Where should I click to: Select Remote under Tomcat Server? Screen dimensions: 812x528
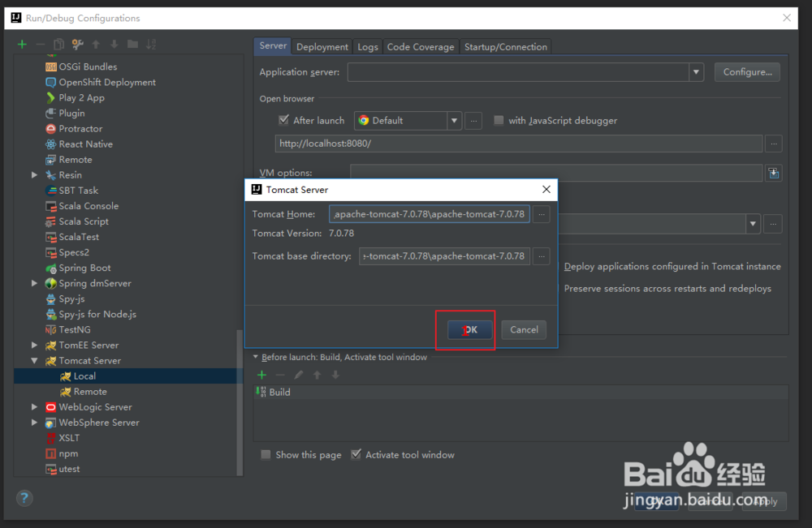84,392
